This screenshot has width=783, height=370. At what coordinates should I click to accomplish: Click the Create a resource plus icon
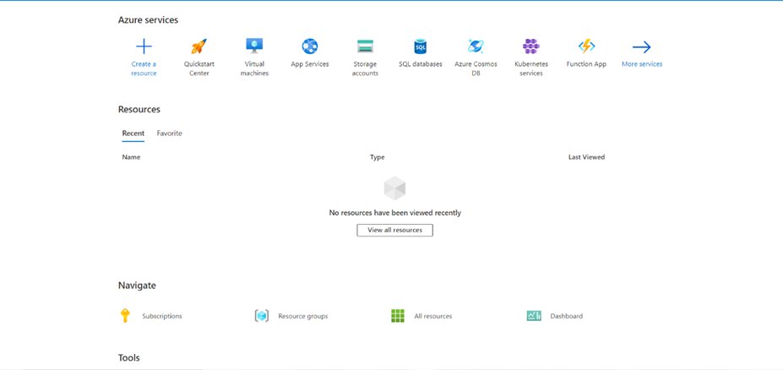point(144,47)
